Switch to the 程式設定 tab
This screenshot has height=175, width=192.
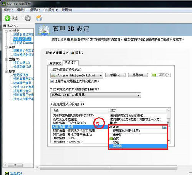click(70, 63)
